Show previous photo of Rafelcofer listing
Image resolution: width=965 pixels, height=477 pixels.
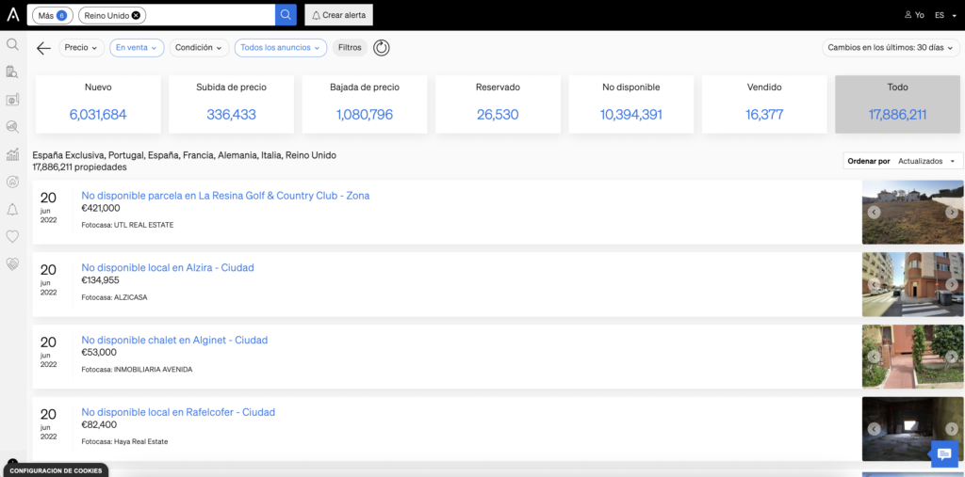(874, 429)
